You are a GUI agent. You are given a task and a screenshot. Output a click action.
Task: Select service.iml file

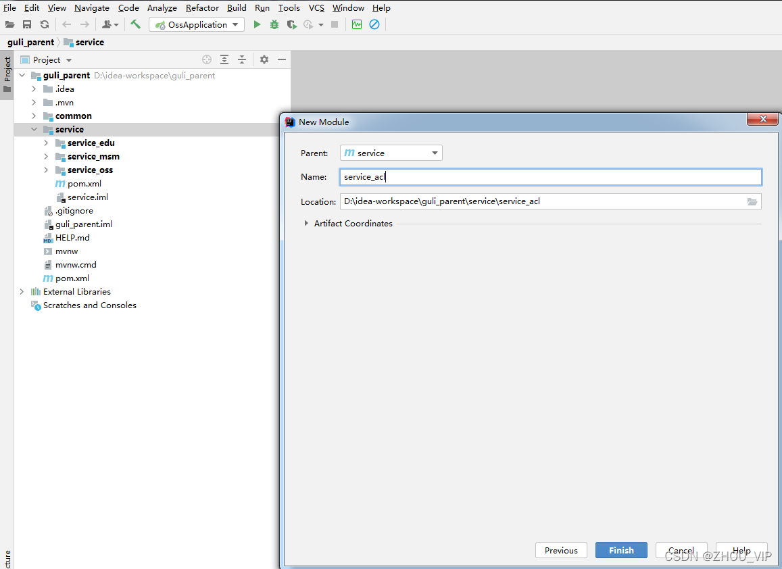(88, 197)
